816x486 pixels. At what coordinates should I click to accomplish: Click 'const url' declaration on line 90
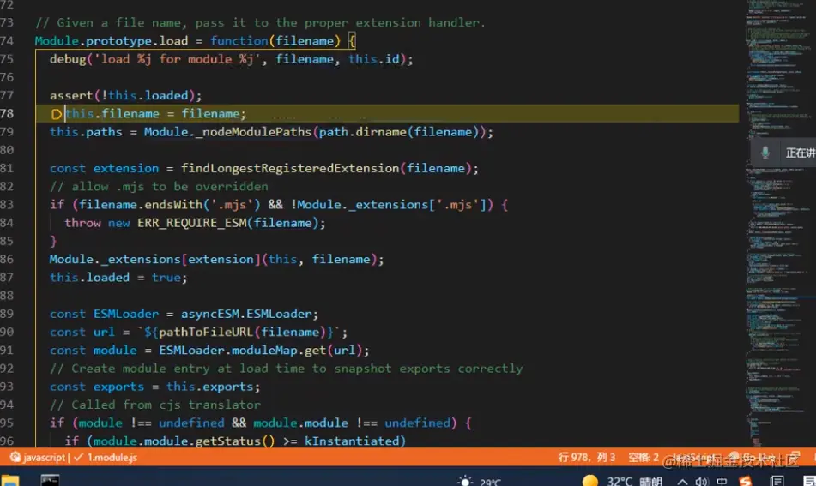click(82, 332)
